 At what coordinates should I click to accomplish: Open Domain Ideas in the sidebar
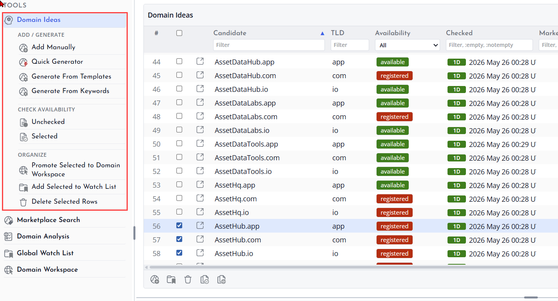[x=65, y=20]
